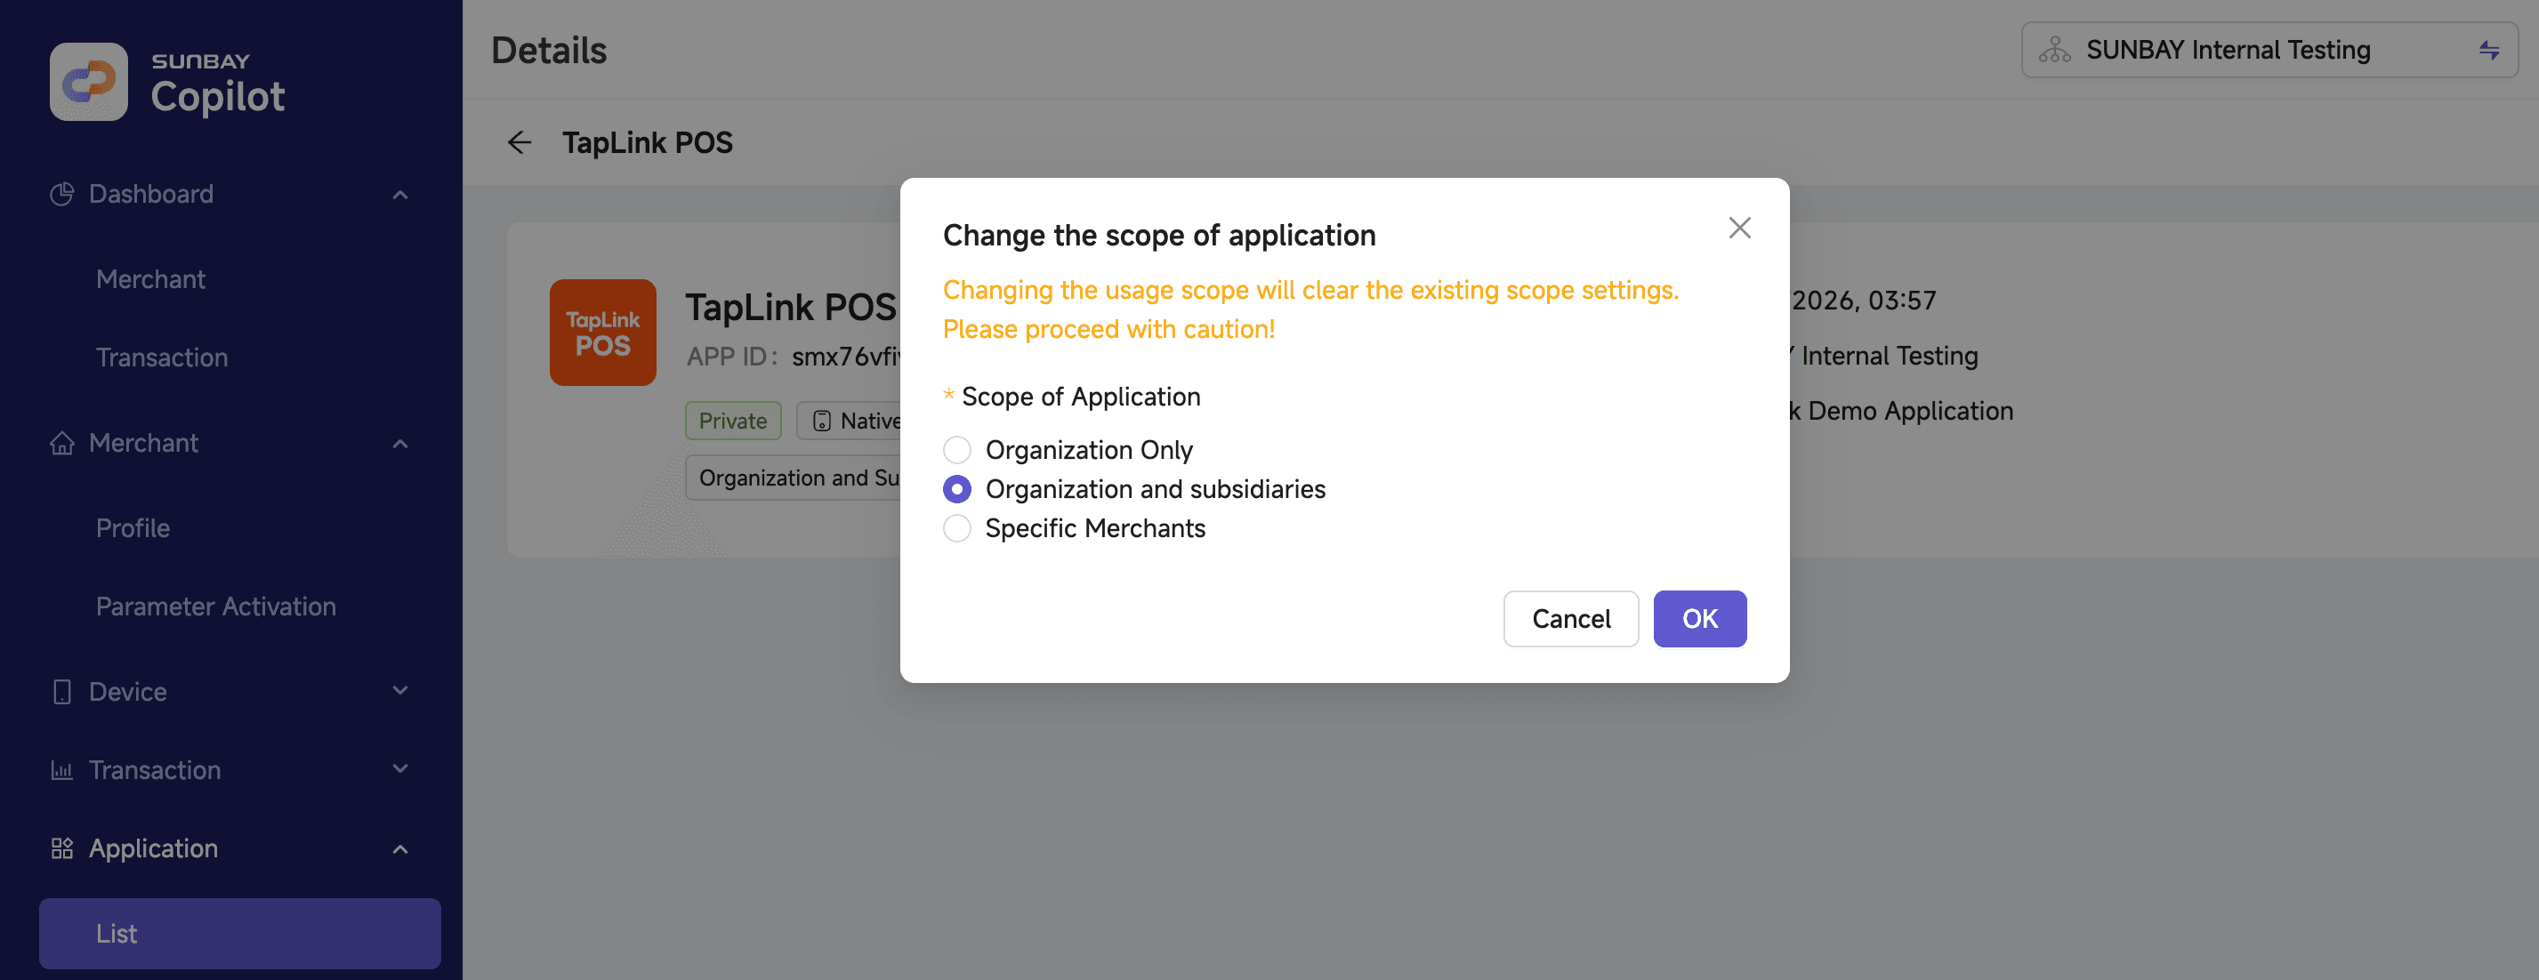Open Profile in Merchant menu
The width and height of the screenshot is (2539, 980).
coord(133,529)
